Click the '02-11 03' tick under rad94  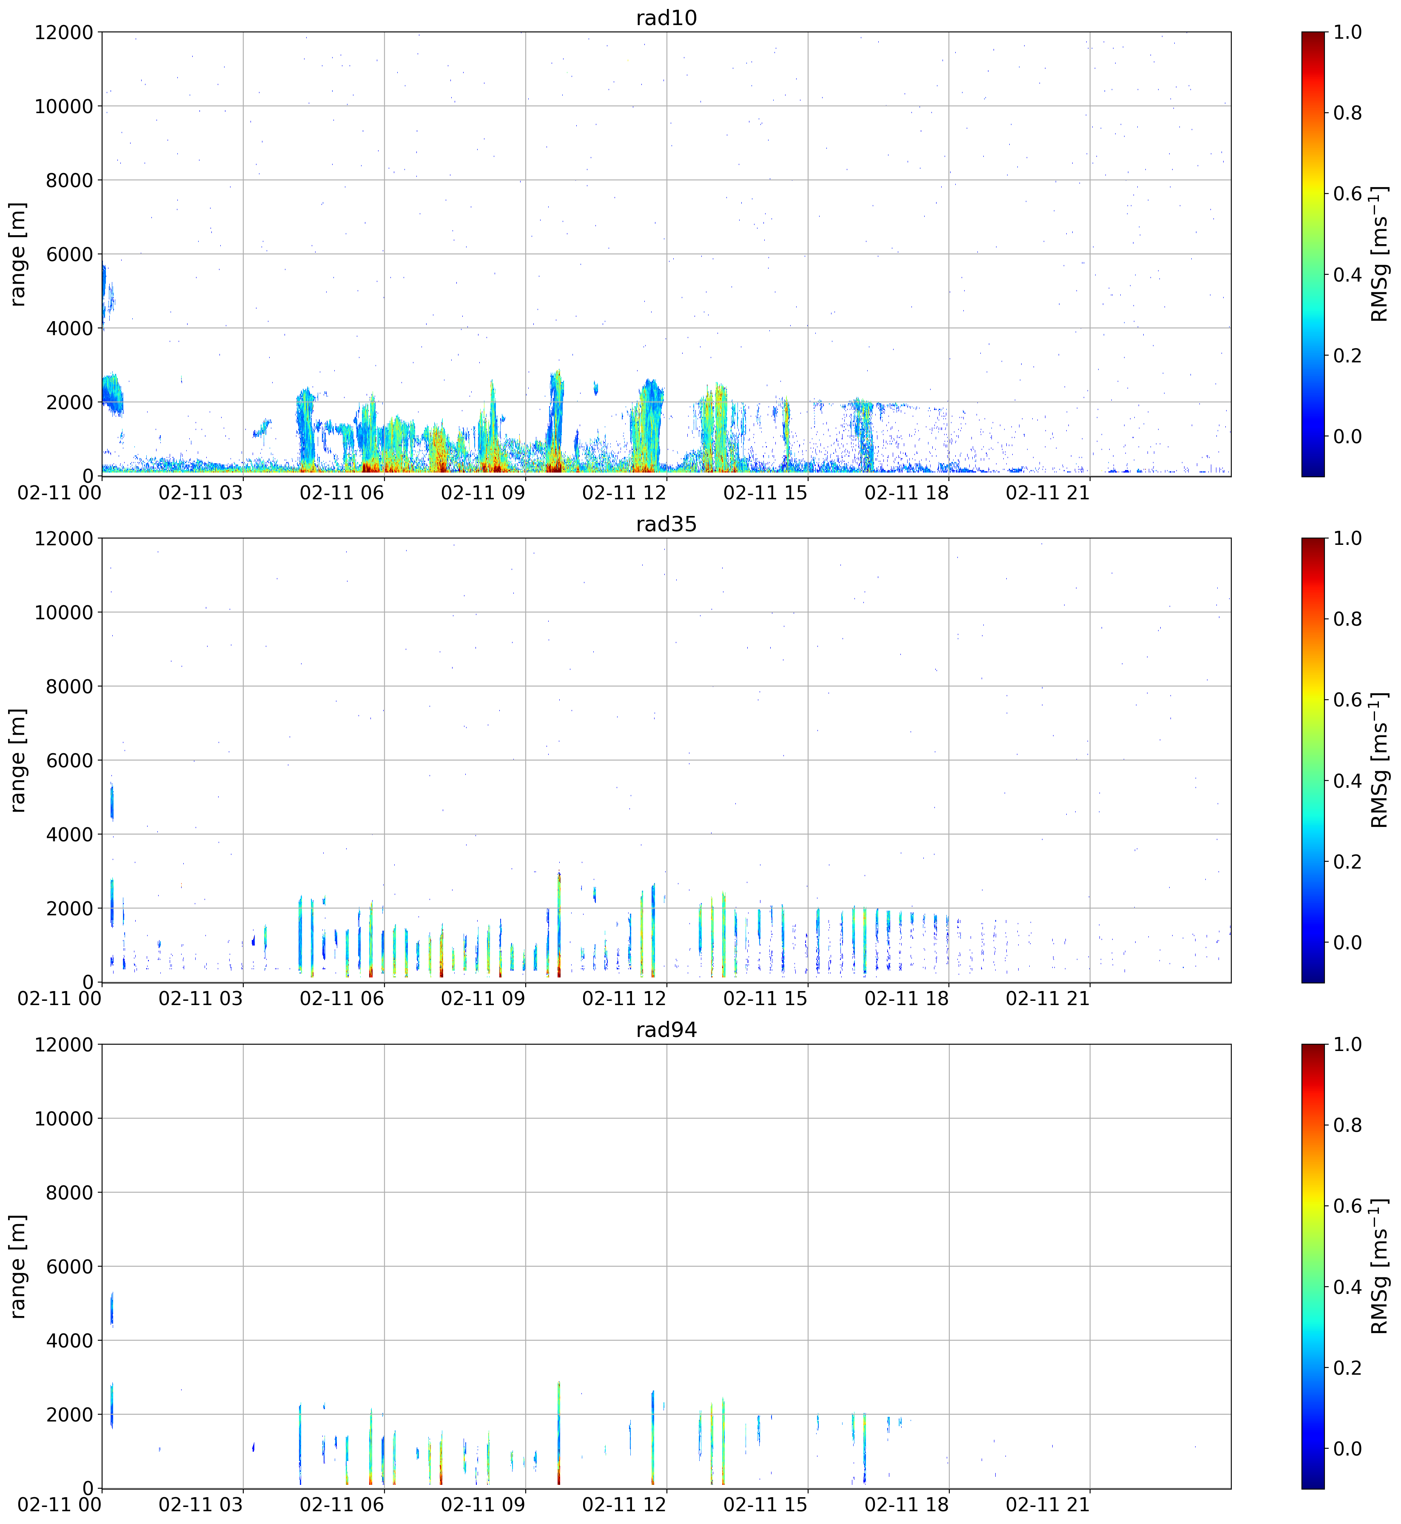(201, 1504)
